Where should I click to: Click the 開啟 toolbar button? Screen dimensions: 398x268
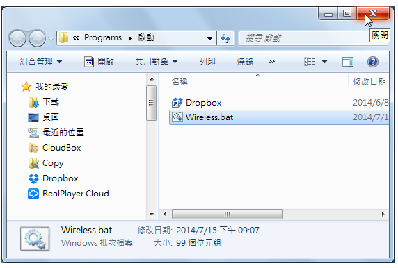99,62
